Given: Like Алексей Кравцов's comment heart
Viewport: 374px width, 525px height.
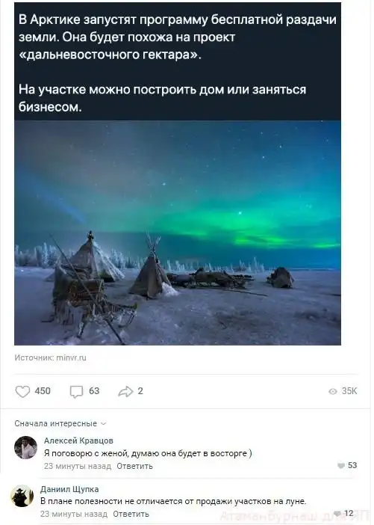Looking at the screenshot, I should pyautogui.click(x=341, y=466).
